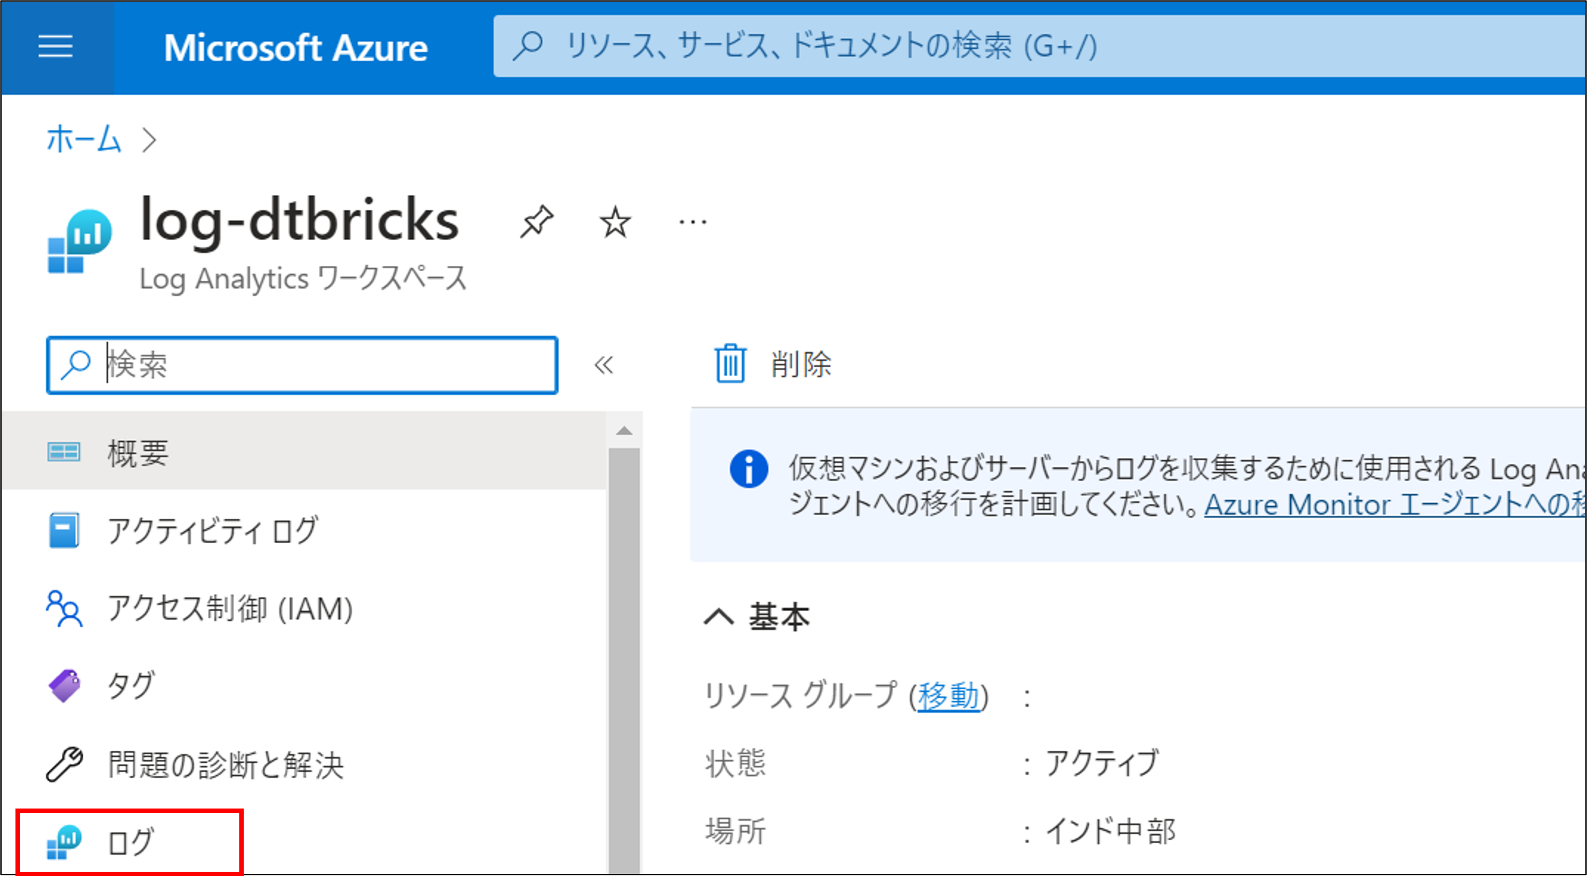
Task: Open the more options ellipsis menu
Action: (692, 222)
